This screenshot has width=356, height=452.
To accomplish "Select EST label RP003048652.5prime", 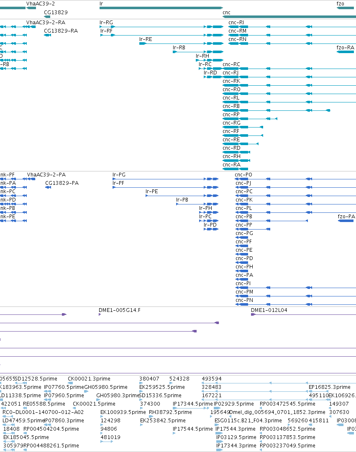I will click(288, 429).
